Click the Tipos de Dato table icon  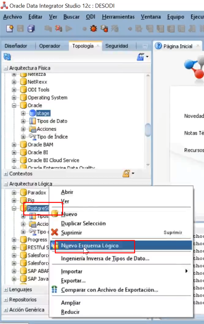click(32, 121)
